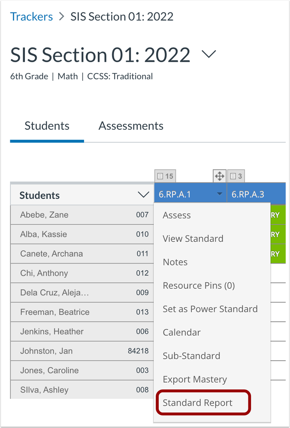Go to the Trackers breadcrumb link

31,17
